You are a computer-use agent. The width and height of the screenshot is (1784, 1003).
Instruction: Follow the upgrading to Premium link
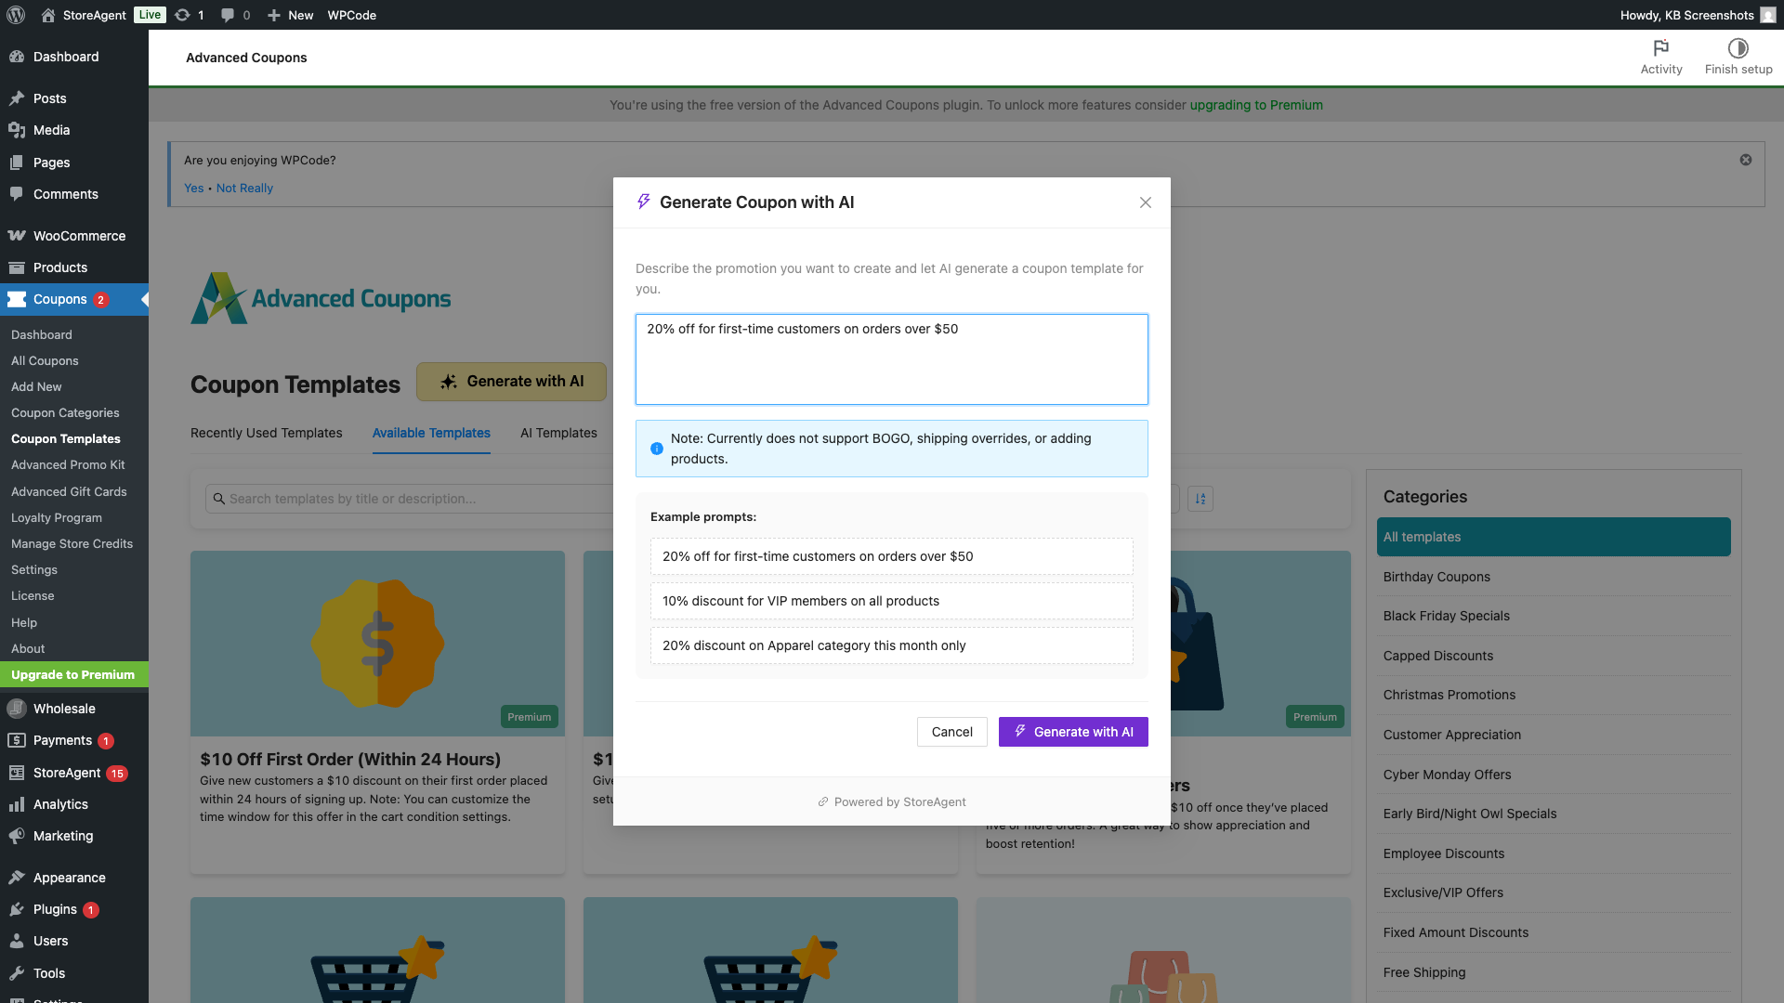click(x=1256, y=105)
